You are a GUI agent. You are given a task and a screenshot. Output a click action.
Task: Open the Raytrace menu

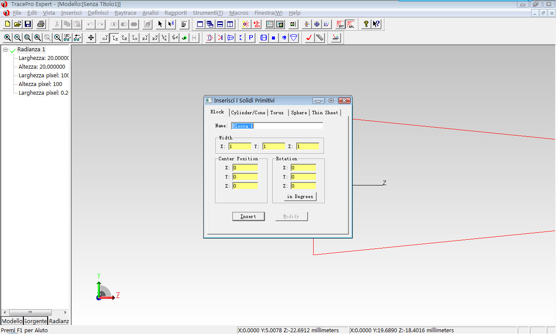click(126, 13)
